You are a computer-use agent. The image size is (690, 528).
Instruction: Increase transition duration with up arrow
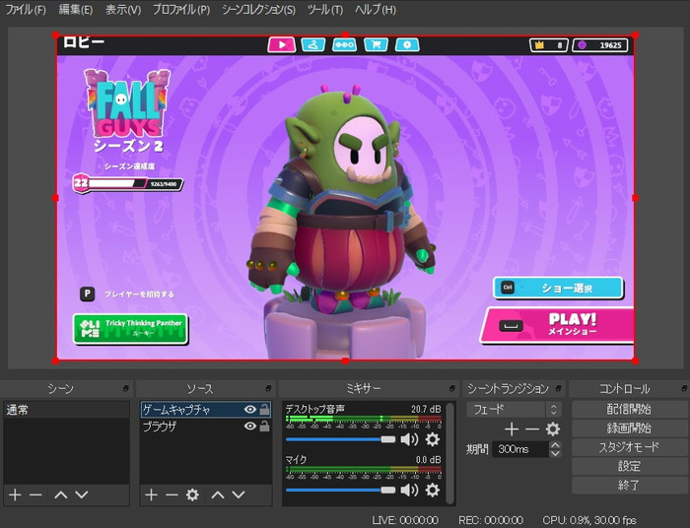(x=555, y=445)
